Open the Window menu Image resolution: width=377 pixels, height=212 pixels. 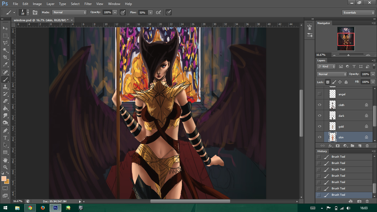(114, 4)
